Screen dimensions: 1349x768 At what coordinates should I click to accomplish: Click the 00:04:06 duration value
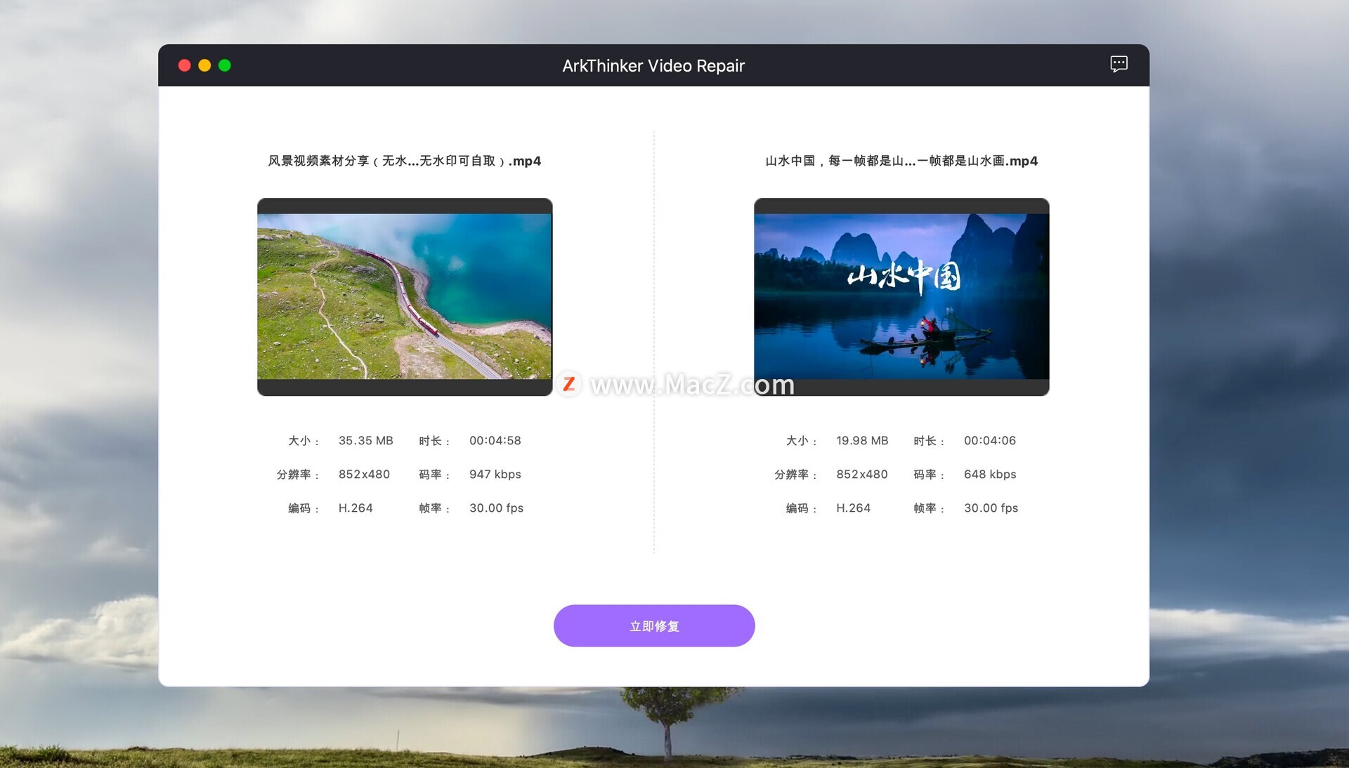coord(989,441)
